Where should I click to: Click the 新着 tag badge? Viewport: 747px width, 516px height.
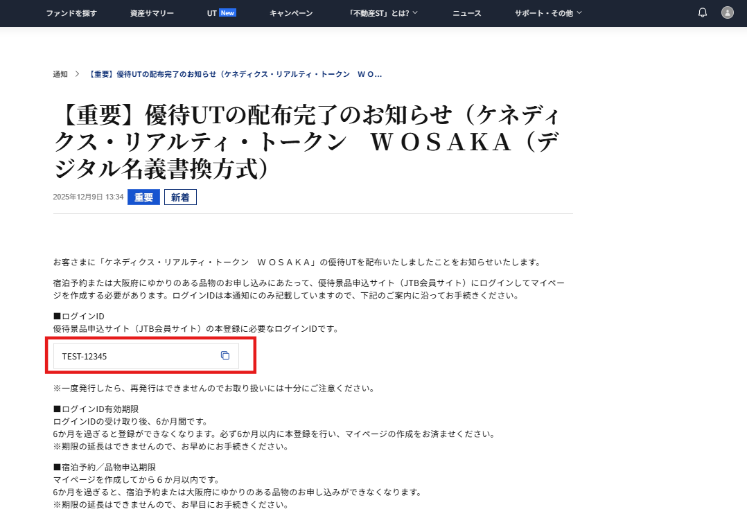pos(181,197)
